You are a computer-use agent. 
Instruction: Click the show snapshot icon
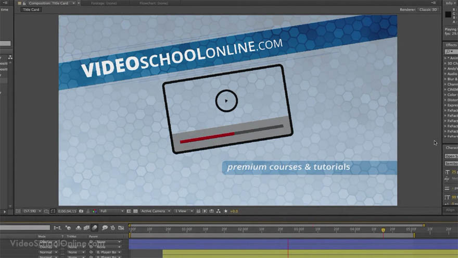88,211
